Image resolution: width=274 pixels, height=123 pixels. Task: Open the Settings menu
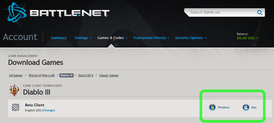[81, 38]
